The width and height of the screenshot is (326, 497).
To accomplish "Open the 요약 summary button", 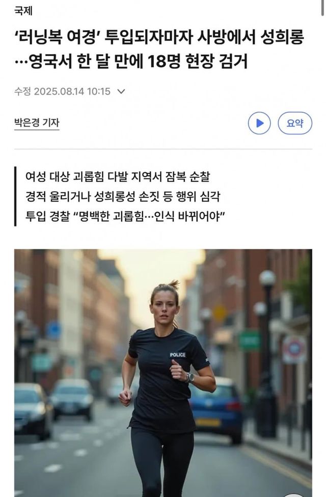I will click(294, 123).
